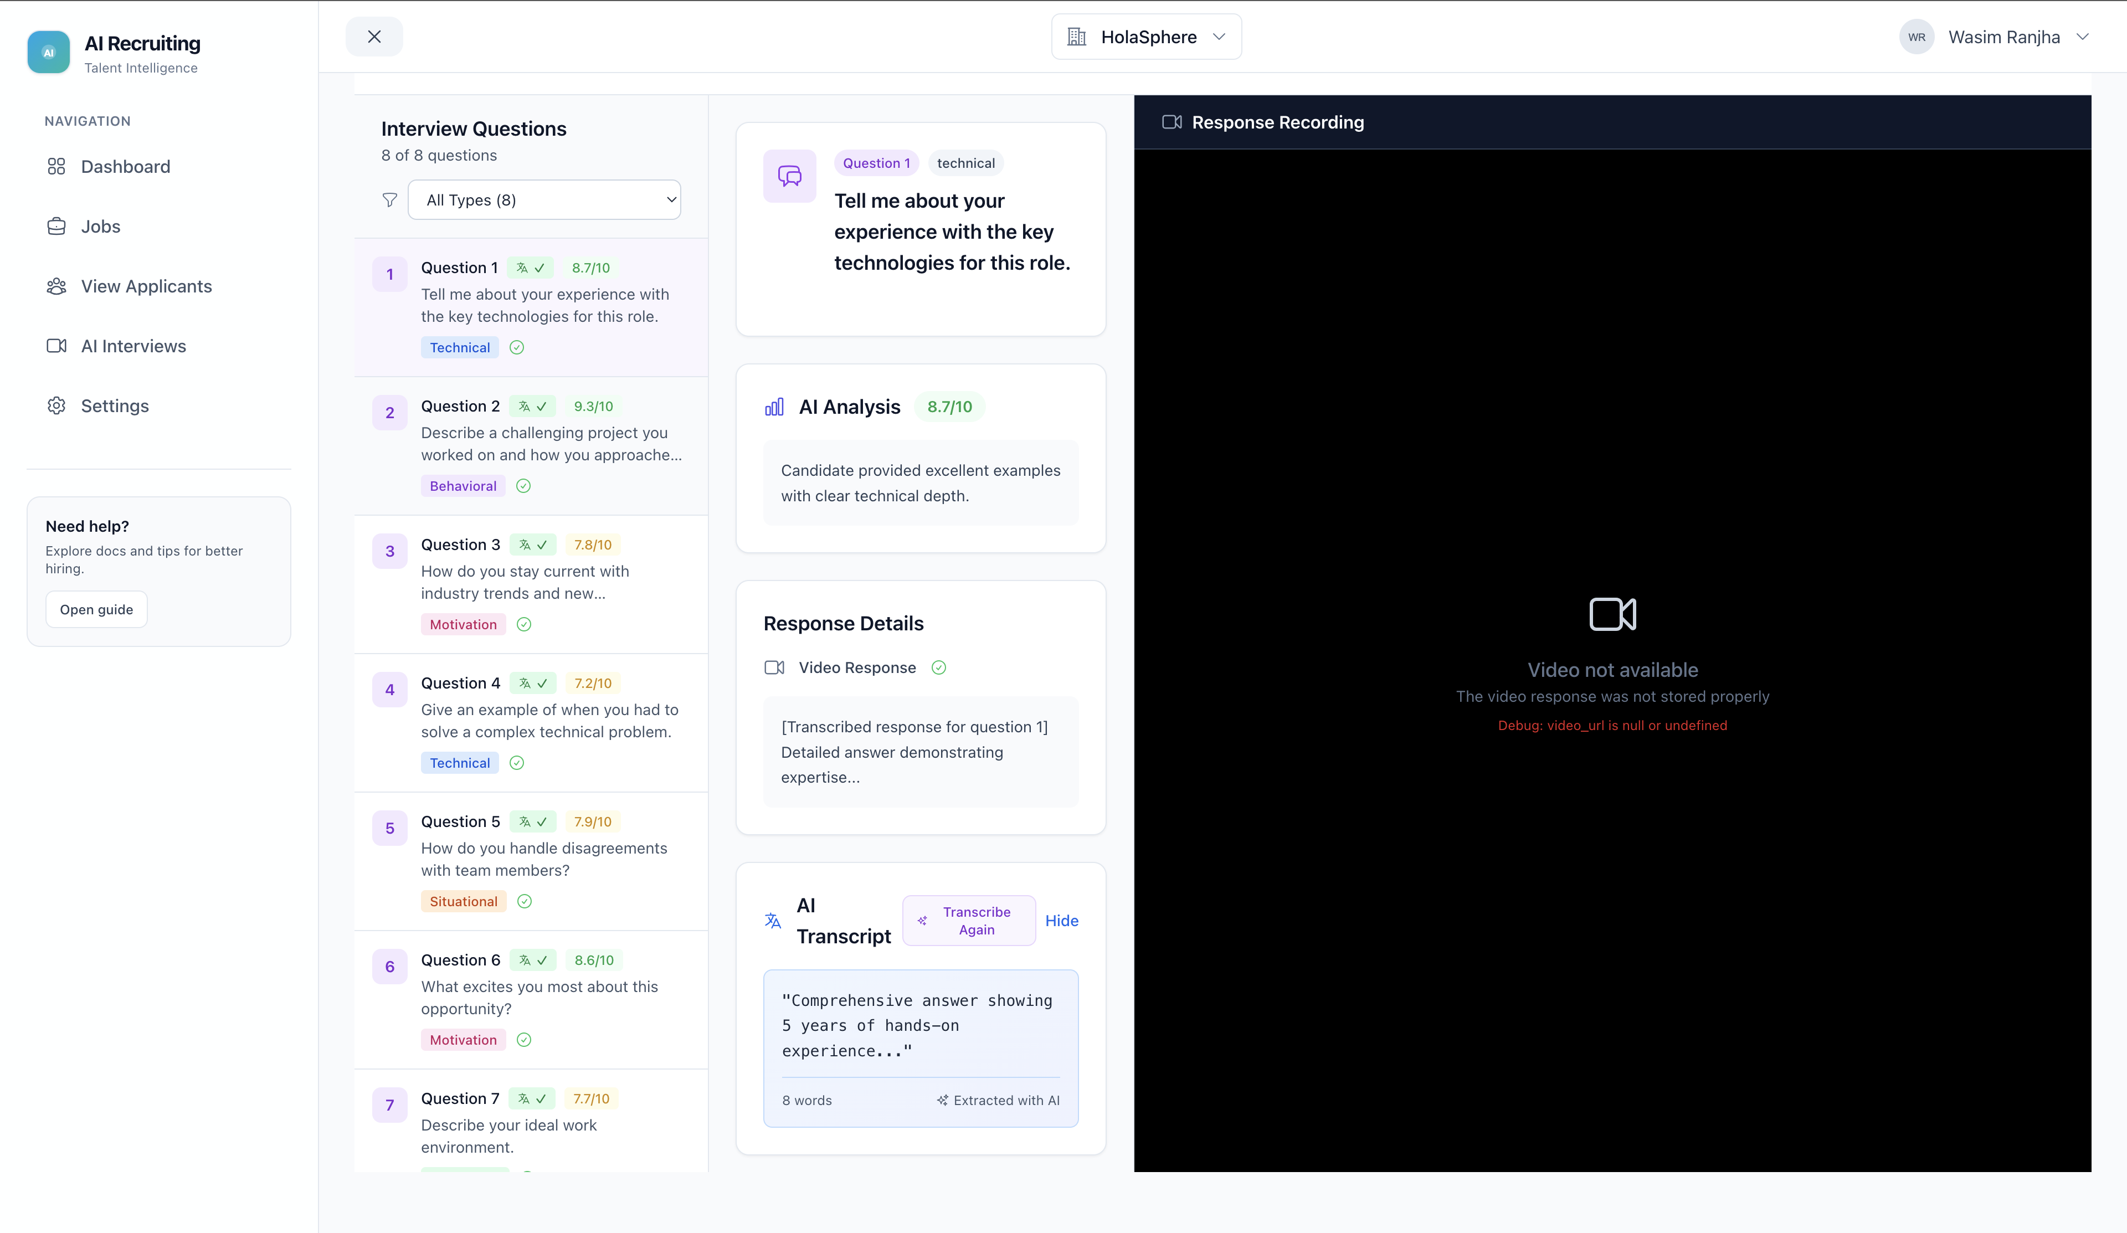The image size is (2127, 1233).
Task: Open the Jobs section
Action: coord(100,226)
